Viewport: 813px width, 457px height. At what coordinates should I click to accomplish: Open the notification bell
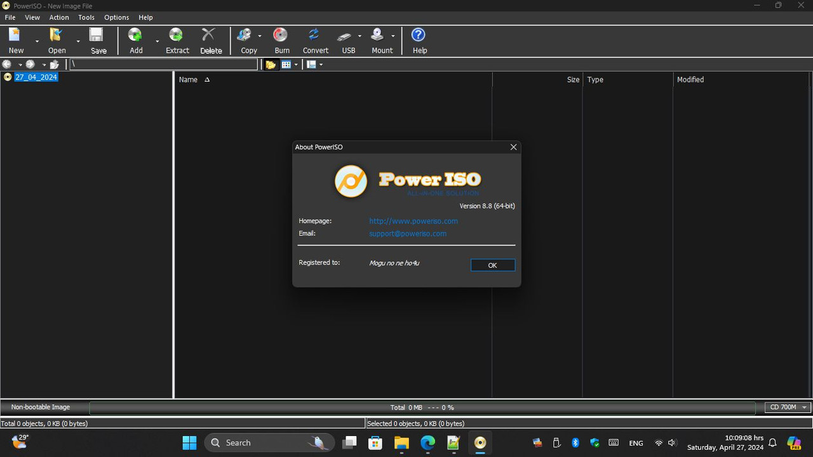(772, 442)
